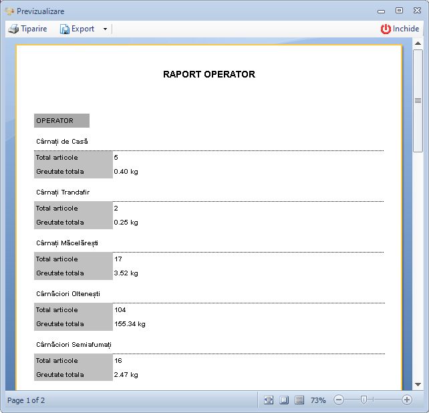This screenshot has width=429, height=413.
Task: Click the 73% zoom level indicator
Action: click(x=318, y=400)
